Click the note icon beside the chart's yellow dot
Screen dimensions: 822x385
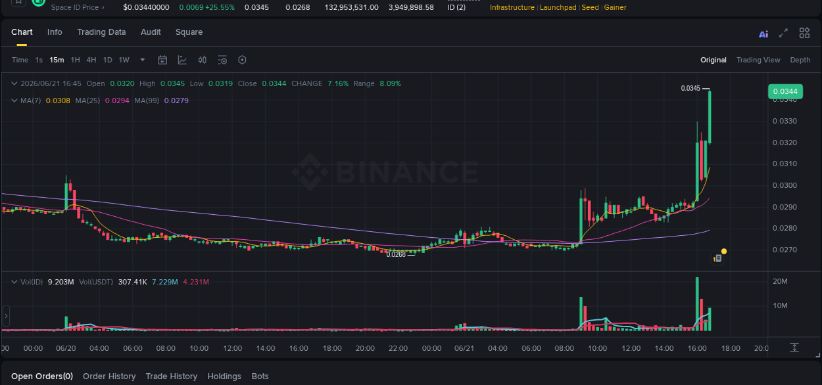coord(717,259)
